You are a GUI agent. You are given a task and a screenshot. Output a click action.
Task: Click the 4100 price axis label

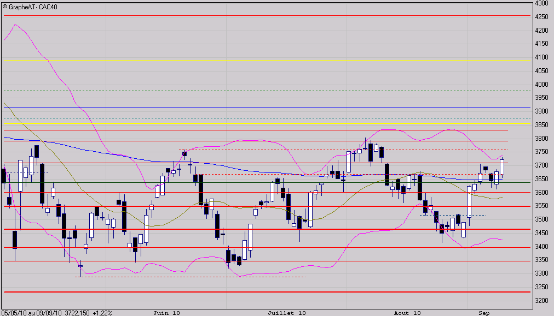tap(541, 57)
